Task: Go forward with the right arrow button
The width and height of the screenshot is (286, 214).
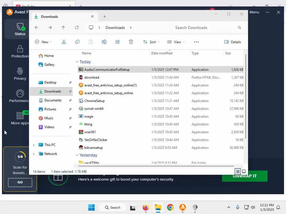Action: click(50, 28)
